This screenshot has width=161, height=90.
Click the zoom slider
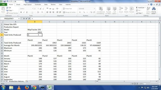pyautogui.click(x=152, y=84)
